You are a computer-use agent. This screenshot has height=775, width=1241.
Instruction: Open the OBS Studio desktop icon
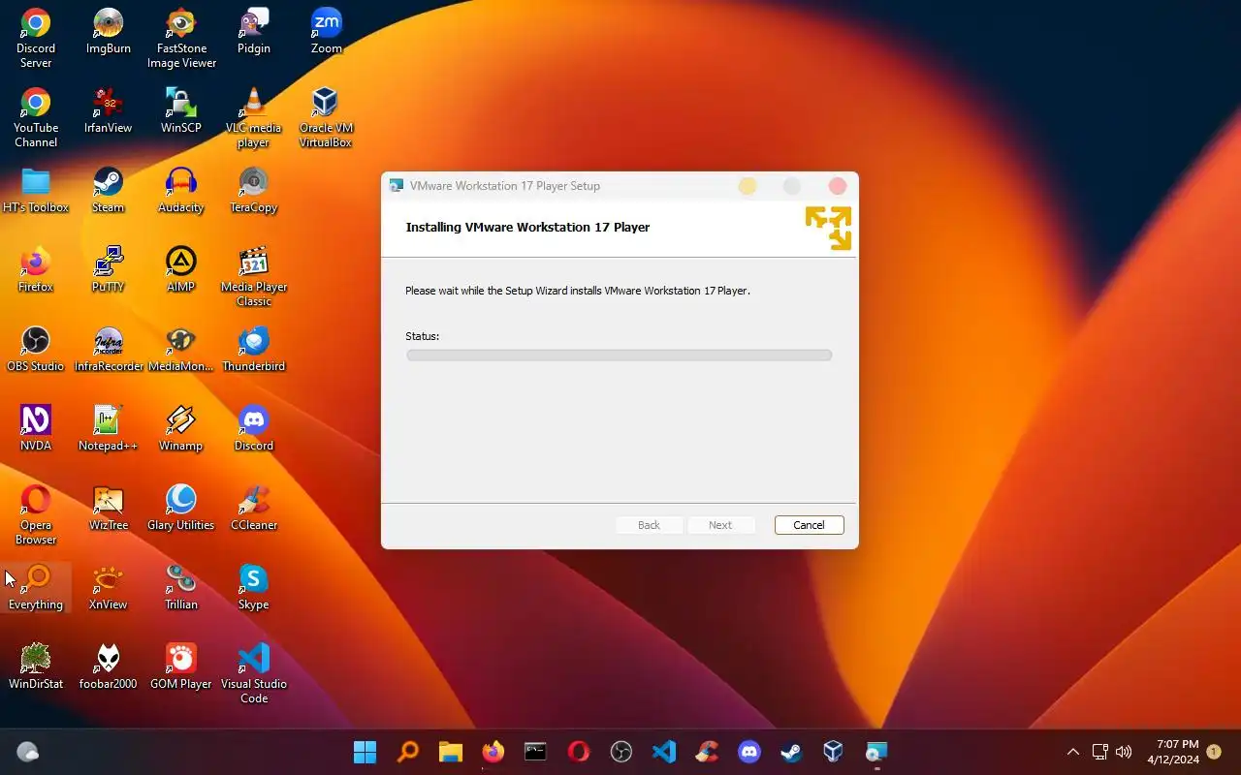point(36,349)
